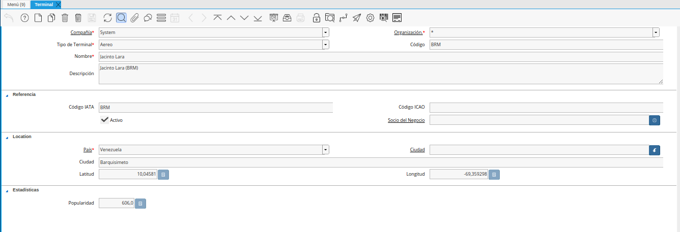Click the Refresh arrows icon
The height and width of the screenshot is (232, 680).
[x=107, y=18]
